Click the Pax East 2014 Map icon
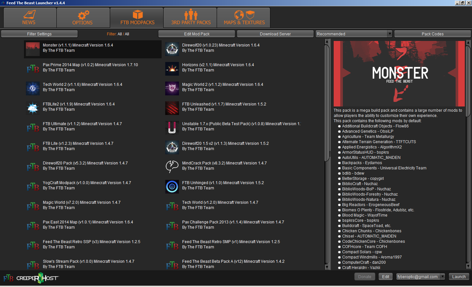472x287 pixels. click(x=33, y=226)
